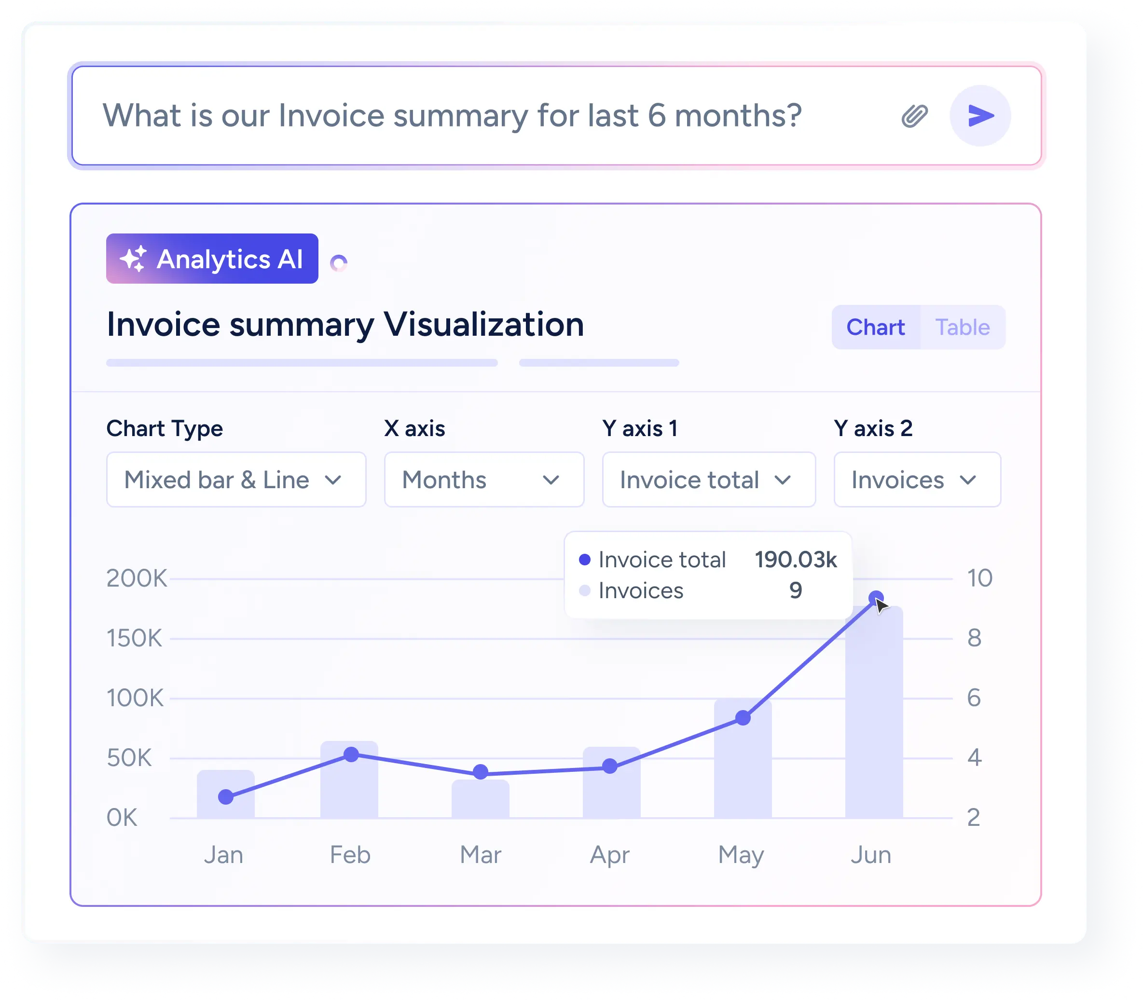
Task: Click the Feb month axis label
Action: (350, 855)
